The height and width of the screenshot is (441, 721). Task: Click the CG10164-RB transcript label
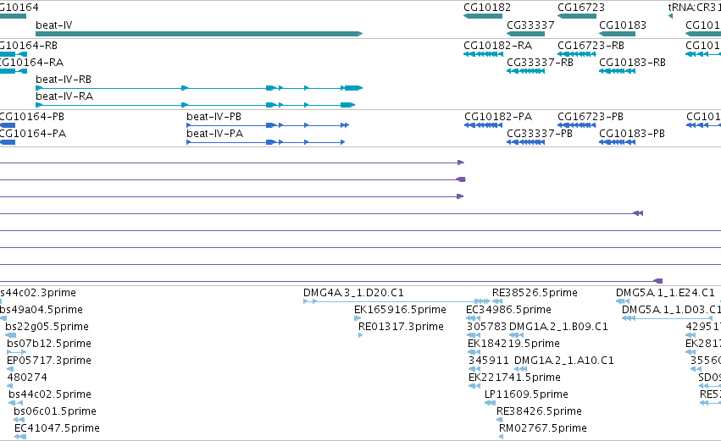(29, 46)
